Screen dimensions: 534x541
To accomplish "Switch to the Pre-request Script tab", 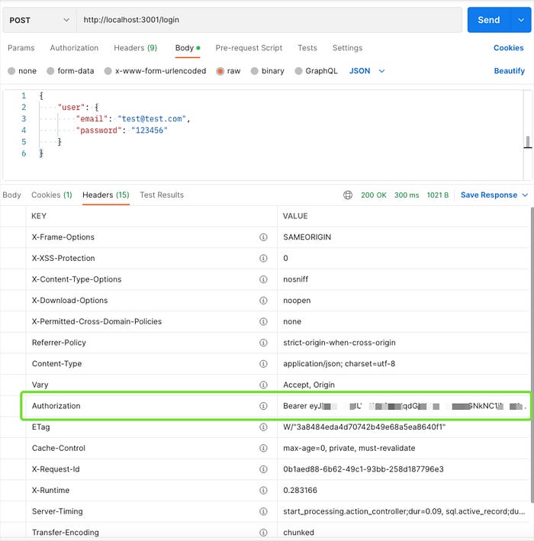I will tap(249, 48).
